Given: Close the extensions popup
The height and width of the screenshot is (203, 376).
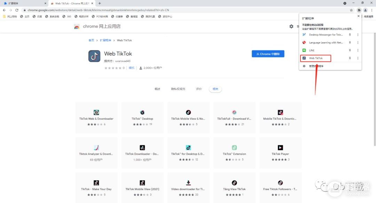Looking at the screenshot, I should [x=359, y=16].
